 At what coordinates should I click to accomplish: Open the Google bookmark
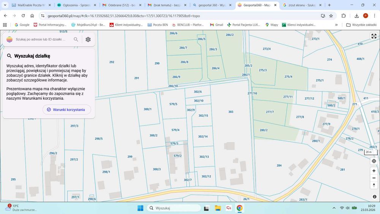(x=22, y=25)
